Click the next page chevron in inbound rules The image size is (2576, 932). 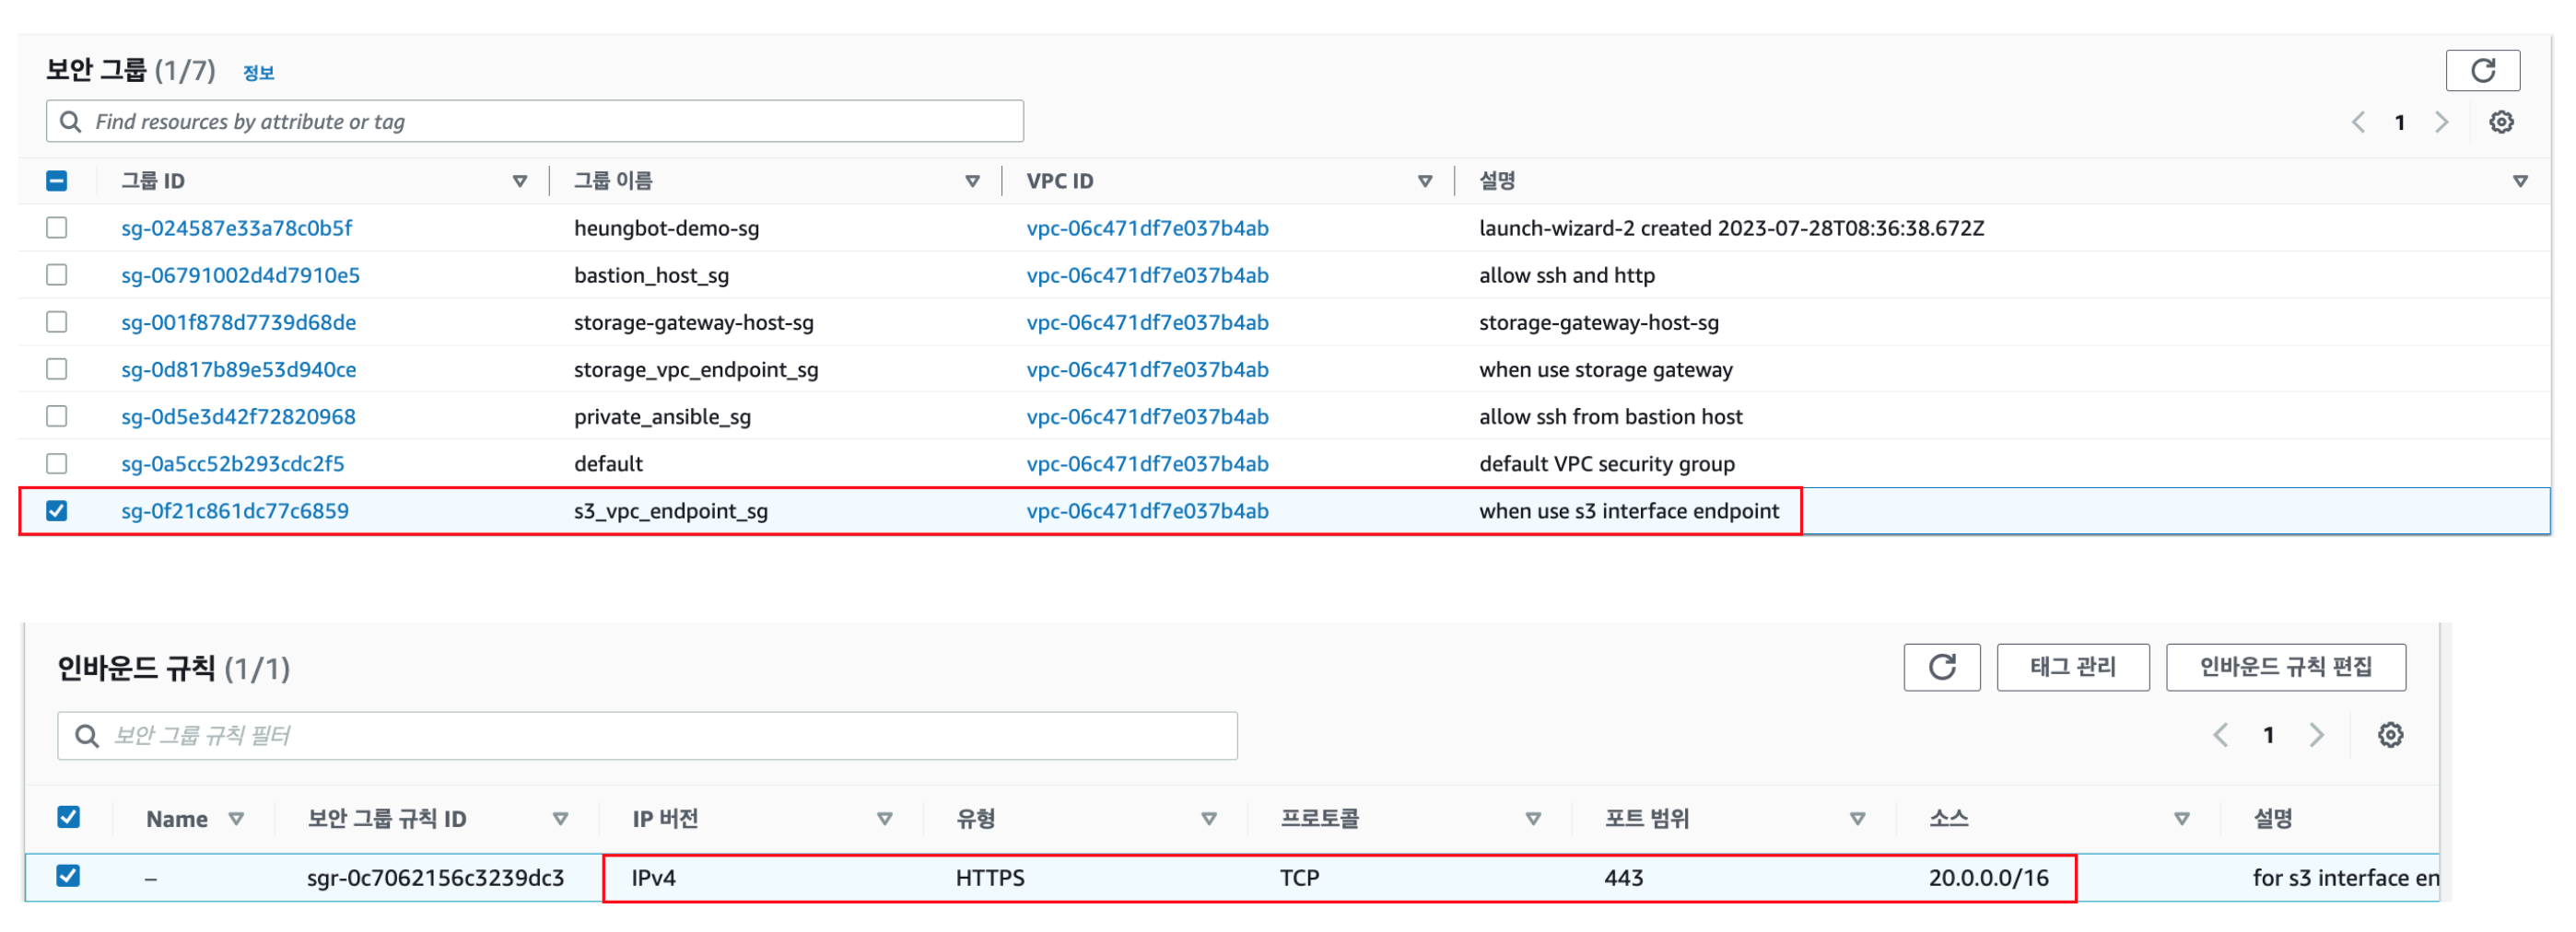(x=2317, y=735)
